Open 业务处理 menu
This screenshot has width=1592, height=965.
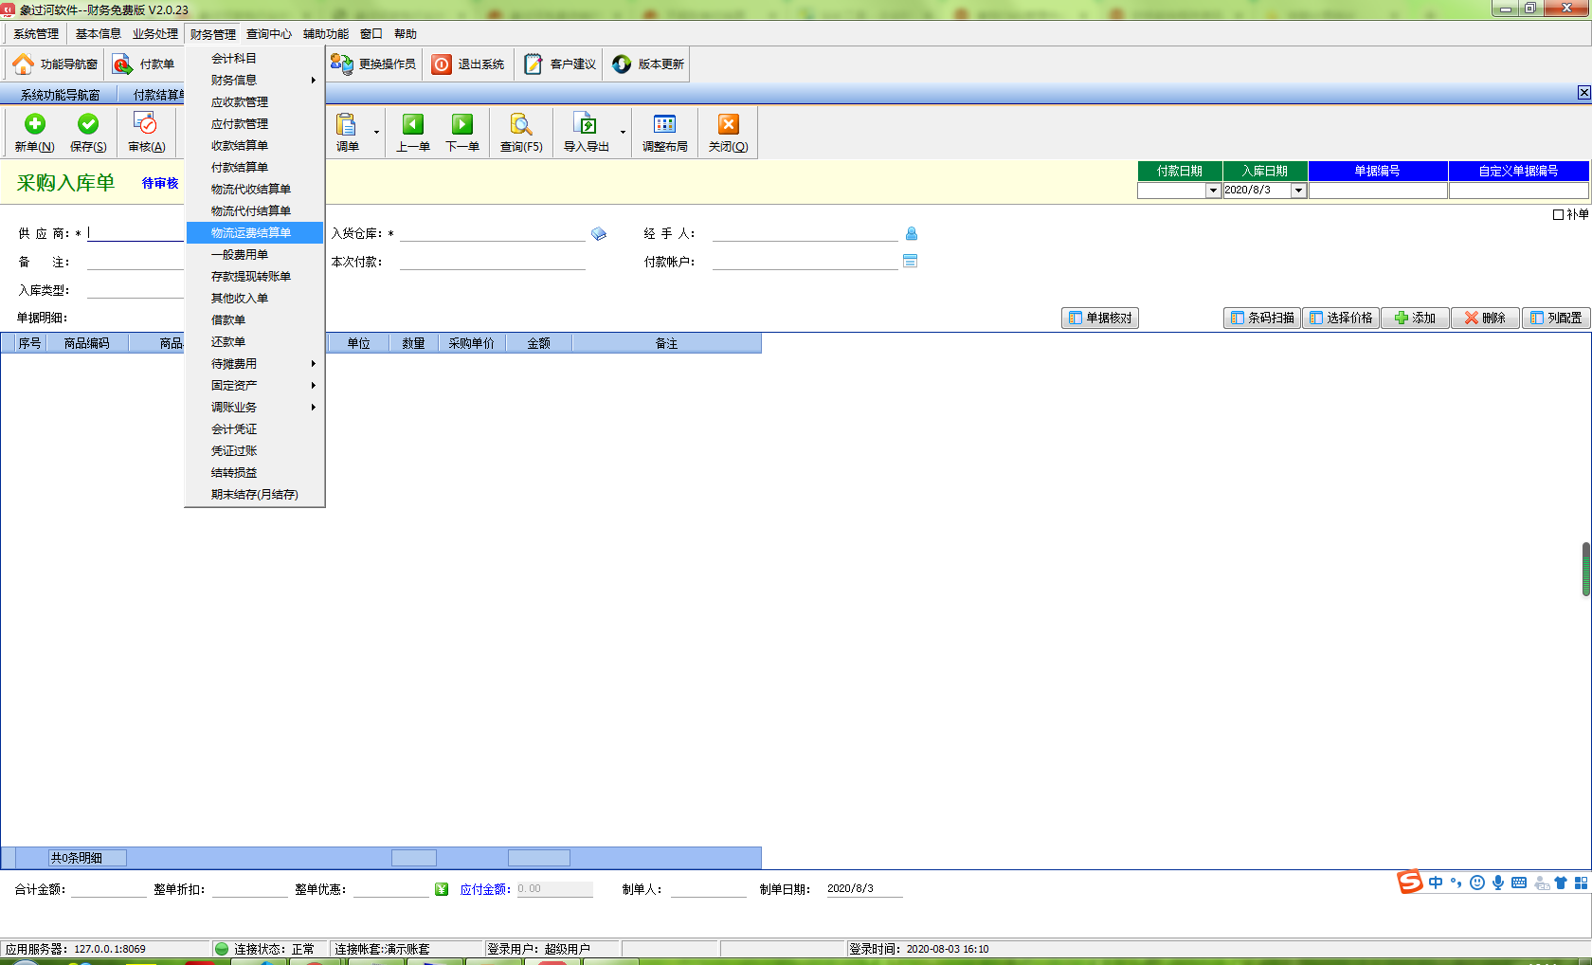click(x=155, y=34)
